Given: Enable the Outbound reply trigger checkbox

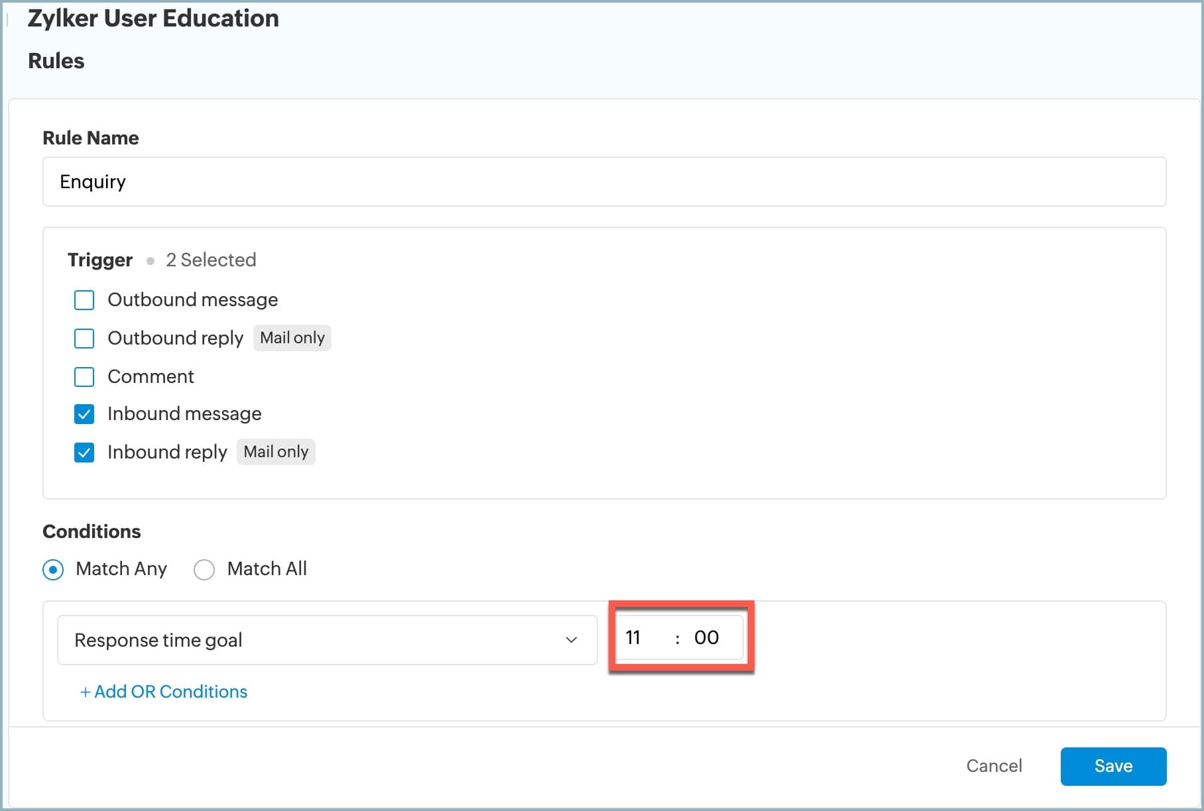Looking at the screenshot, I should pos(84,339).
